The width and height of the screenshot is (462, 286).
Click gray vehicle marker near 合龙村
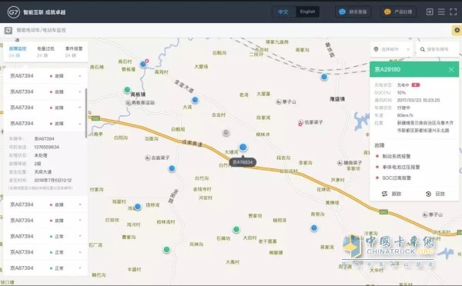coord(226,133)
